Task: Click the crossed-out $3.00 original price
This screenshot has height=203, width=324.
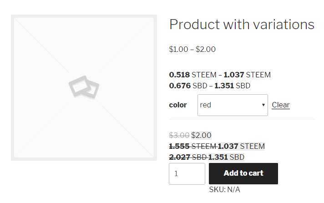Action: click(179, 135)
